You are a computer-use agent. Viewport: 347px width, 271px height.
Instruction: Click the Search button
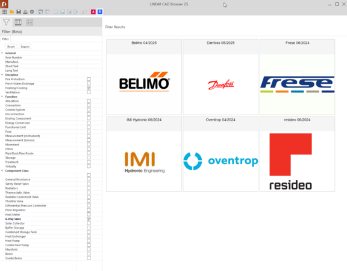(x=25, y=46)
